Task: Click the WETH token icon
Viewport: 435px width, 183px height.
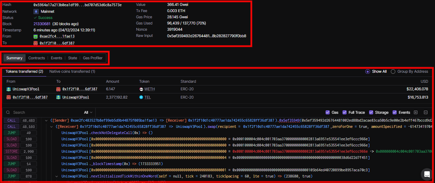Action: click(x=141, y=89)
